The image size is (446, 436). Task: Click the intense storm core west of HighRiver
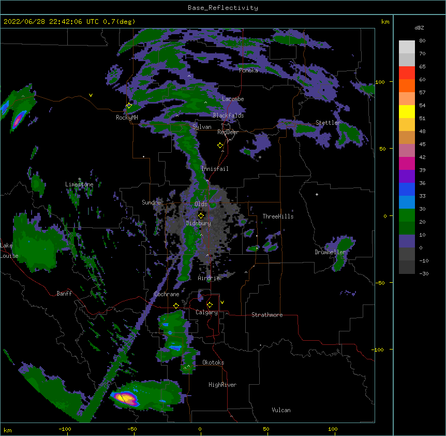coord(125,398)
